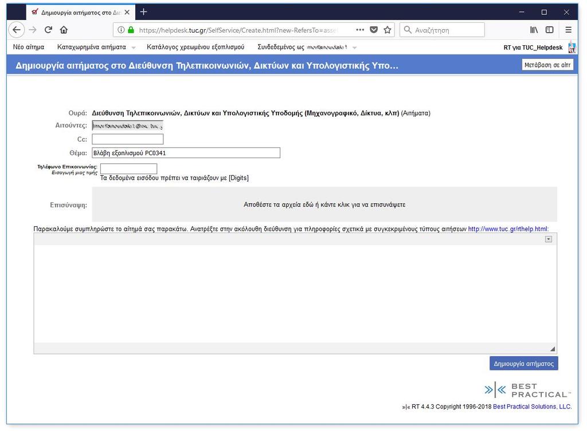
Task: Click inside the request message text area
Action: coord(295,294)
